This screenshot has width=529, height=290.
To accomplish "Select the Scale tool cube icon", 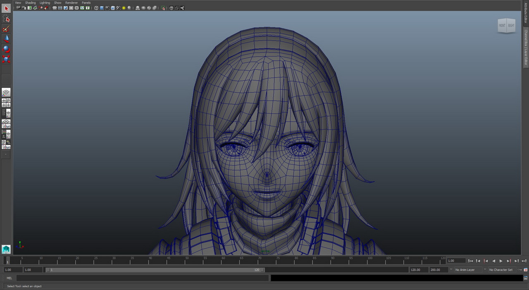I will tap(6, 59).
